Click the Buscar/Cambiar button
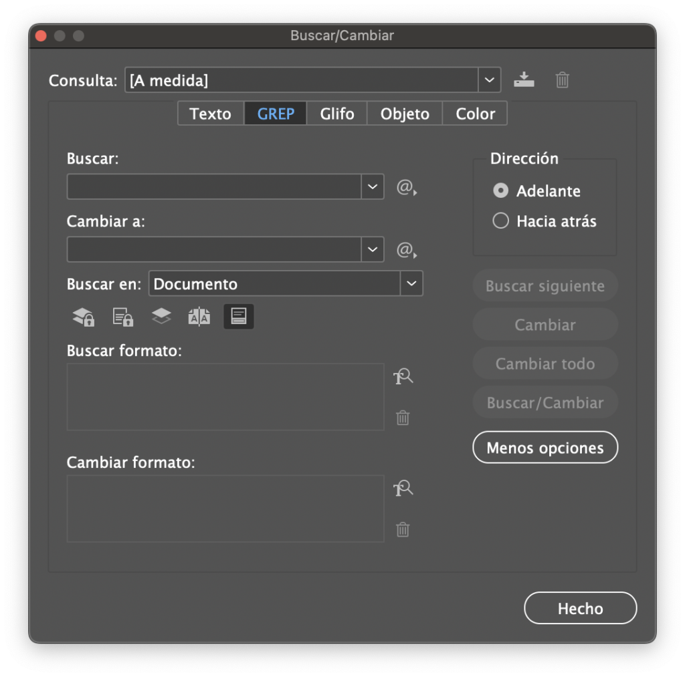685x677 pixels. [x=545, y=402]
